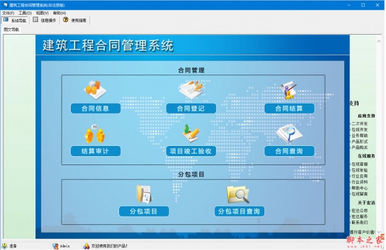This screenshot has height=250, width=386.
Task: Open the 二次开发 link
Action: pyautogui.click(x=359, y=123)
